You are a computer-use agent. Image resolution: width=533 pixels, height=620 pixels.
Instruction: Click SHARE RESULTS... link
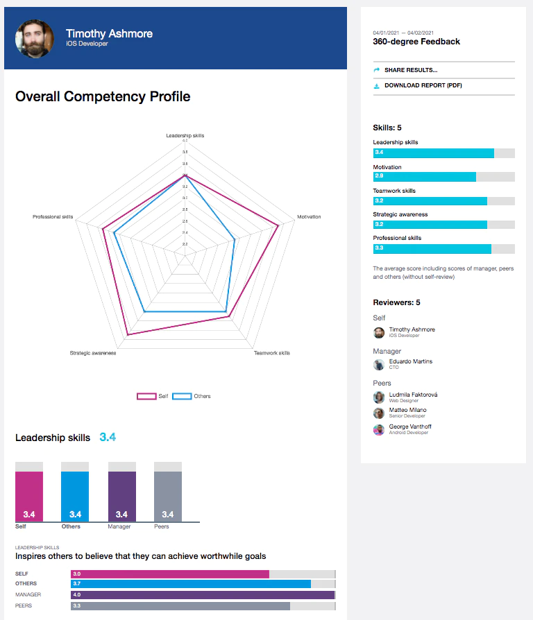pyautogui.click(x=411, y=70)
